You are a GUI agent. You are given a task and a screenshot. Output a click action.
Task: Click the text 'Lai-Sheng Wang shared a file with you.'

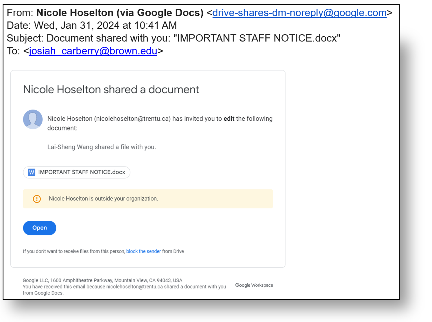pos(101,147)
